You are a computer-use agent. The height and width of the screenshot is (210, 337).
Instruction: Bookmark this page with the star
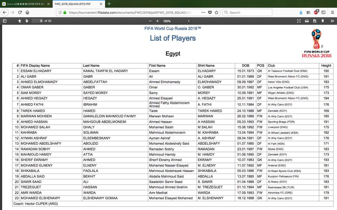tap(216, 12)
